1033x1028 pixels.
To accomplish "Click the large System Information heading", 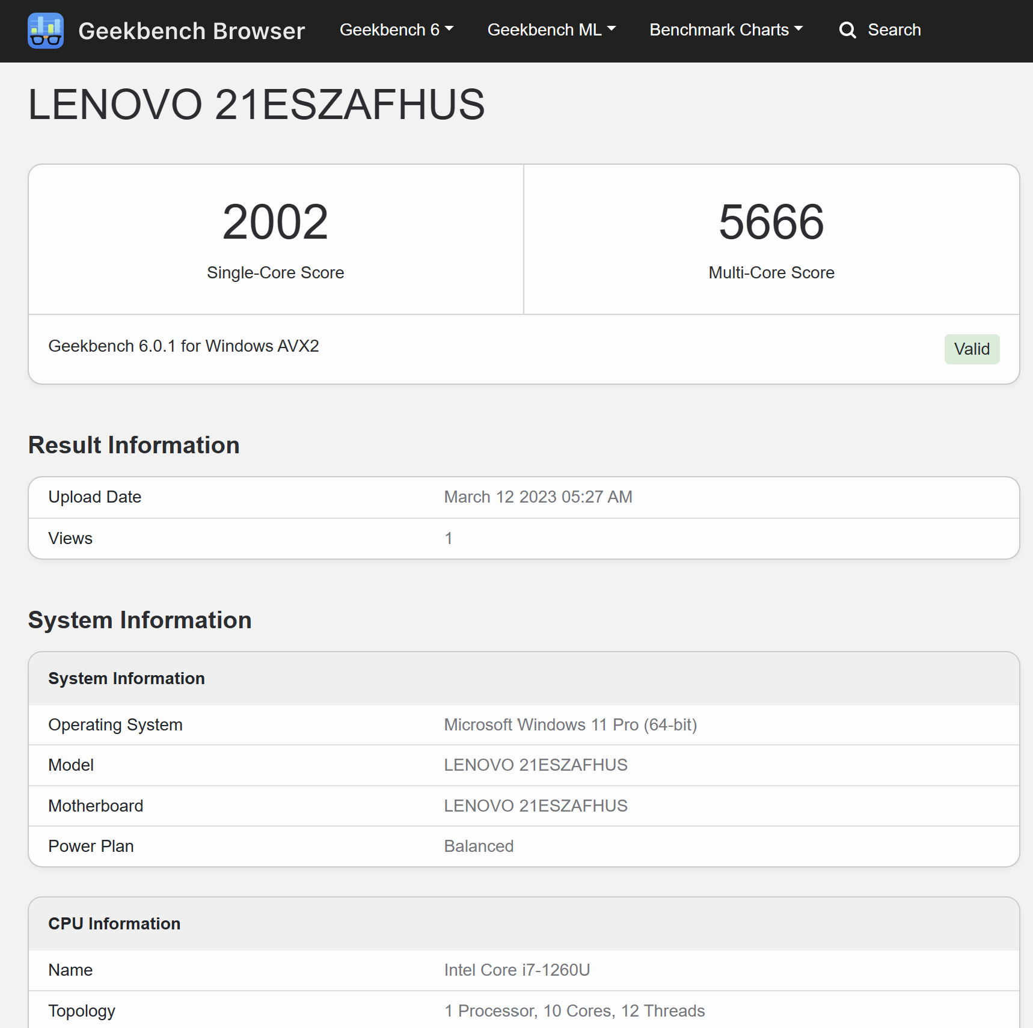I will [x=140, y=620].
